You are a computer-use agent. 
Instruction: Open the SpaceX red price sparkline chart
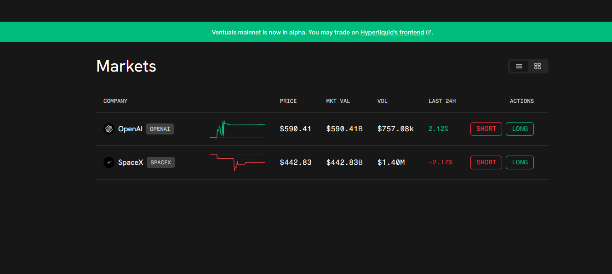coord(237,162)
